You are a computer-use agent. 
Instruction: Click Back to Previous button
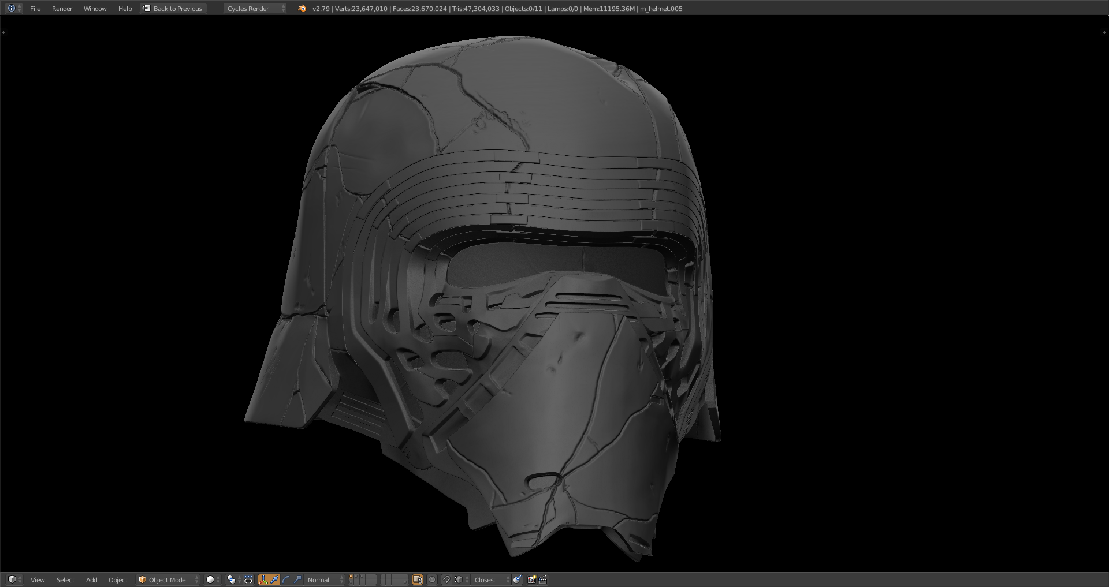pos(173,9)
